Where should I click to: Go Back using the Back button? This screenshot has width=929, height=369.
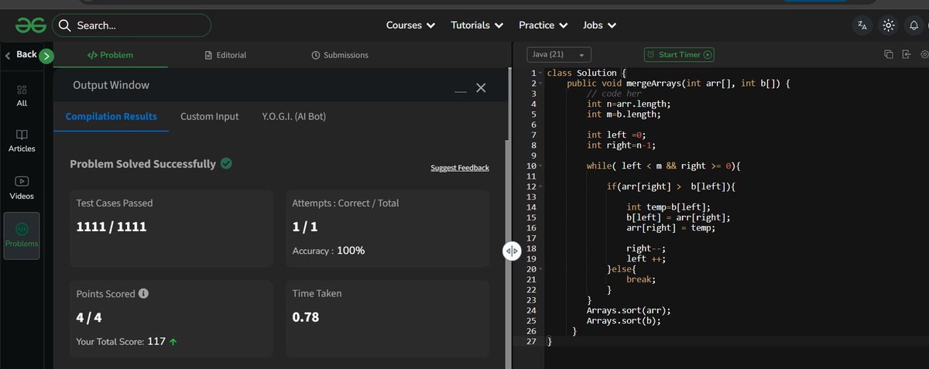tap(21, 55)
